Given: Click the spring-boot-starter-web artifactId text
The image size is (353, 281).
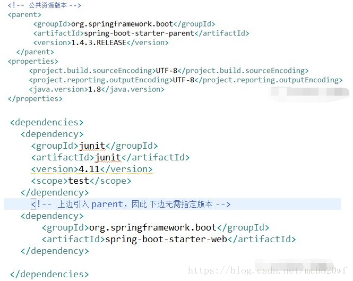Looking at the screenshot, I should point(166,240).
